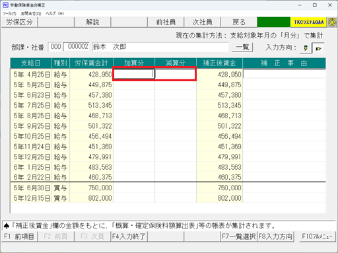This screenshot has height=253, width=338.
Task: Click the employee number field 000002
Action: pyautogui.click(x=77, y=47)
